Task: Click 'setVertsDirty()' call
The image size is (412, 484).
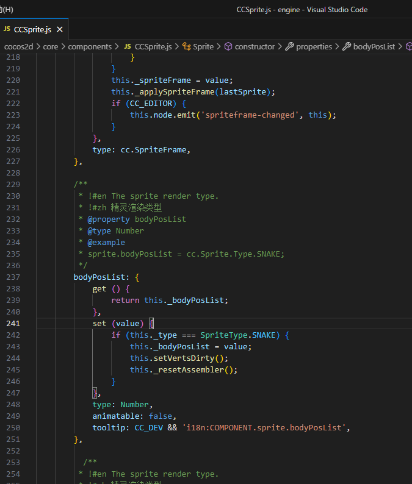Action: coord(189,358)
